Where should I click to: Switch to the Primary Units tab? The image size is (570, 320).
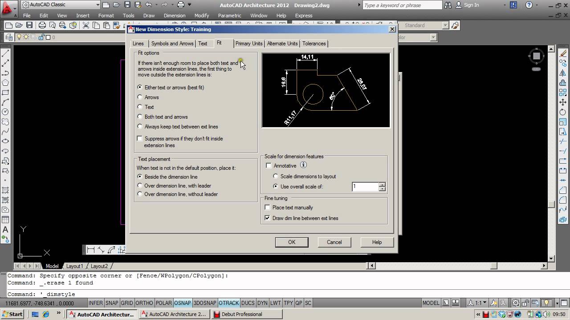[x=249, y=44]
